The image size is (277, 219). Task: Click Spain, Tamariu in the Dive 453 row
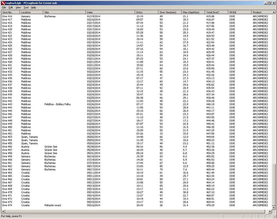tap(30, 137)
